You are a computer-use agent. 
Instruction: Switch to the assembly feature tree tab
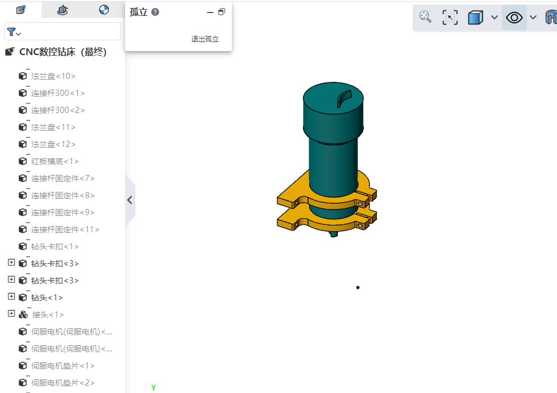point(21,10)
